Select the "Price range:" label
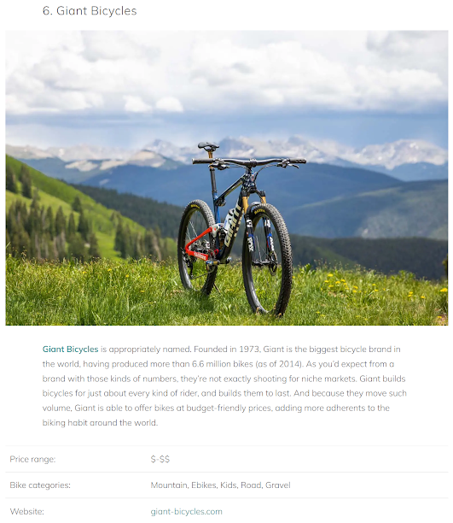This screenshot has height=523, width=453. pyautogui.click(x=32, y=459)
